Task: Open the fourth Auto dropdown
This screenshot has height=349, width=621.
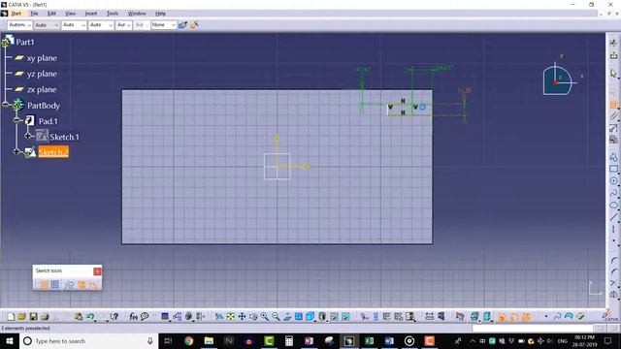Action: click(101, 25)
